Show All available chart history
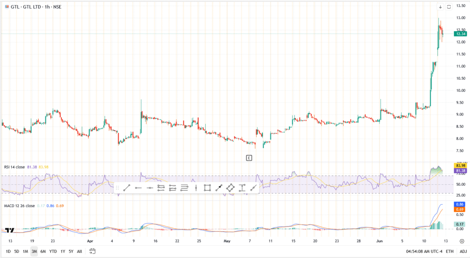This screenshot has width=470, height=258. click(79, 251)
